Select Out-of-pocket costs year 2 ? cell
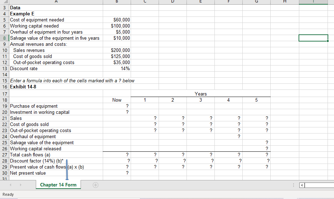 (x=173, y=130)
